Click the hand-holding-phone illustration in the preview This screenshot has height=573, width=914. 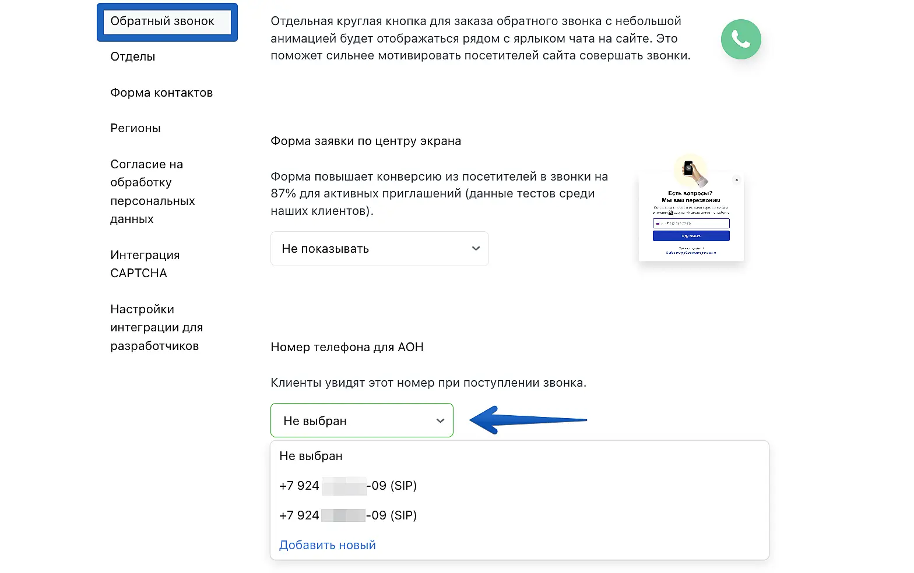691,171
